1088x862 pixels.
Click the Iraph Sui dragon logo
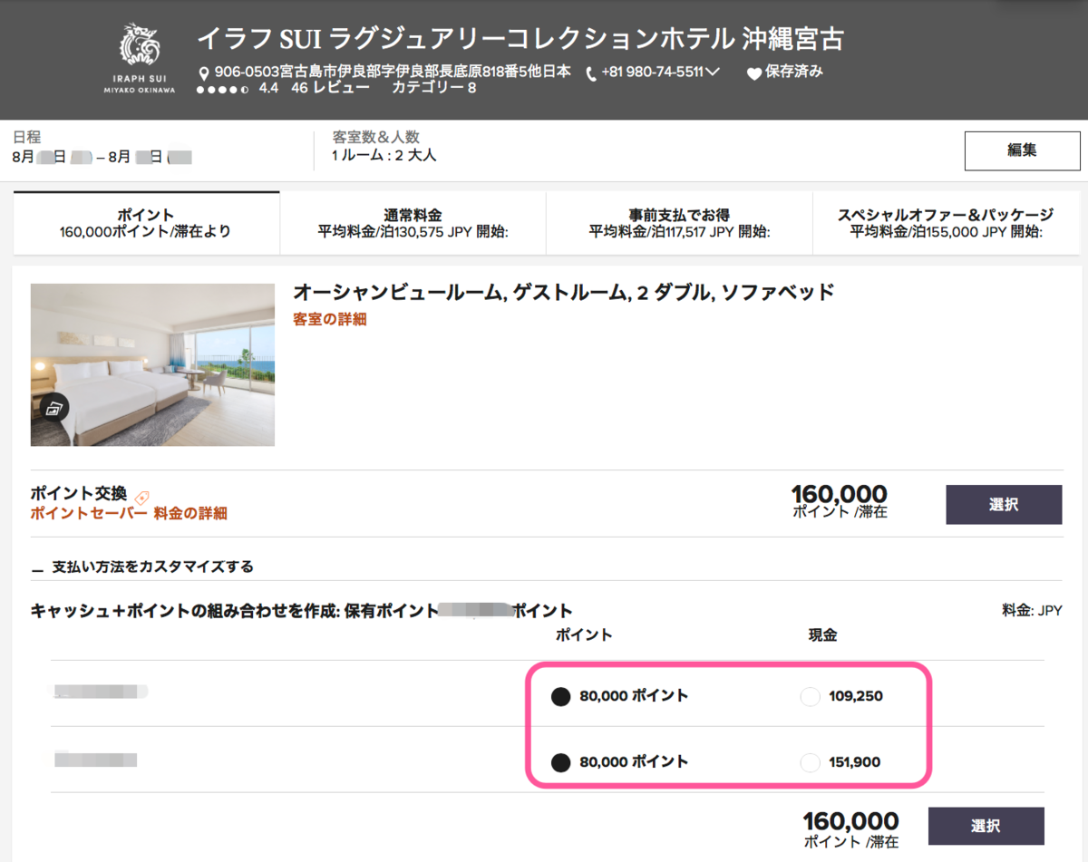141,58
